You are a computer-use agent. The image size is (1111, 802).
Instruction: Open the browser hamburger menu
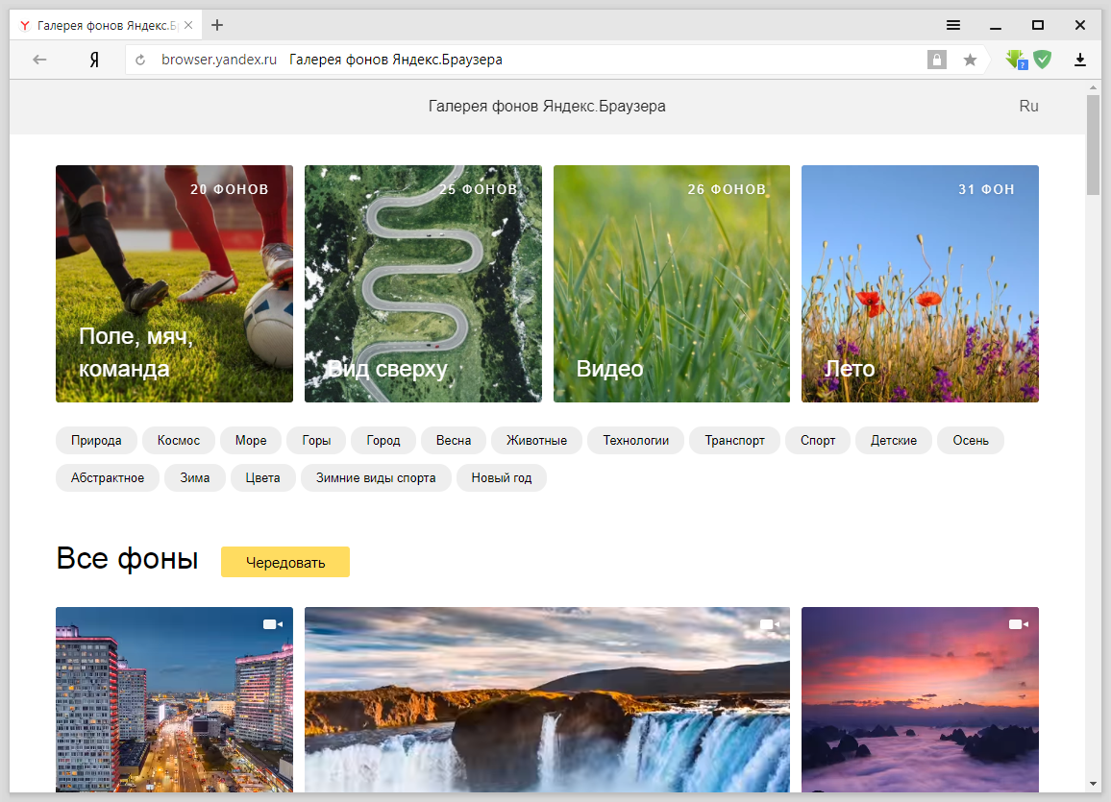[x=952, y=25]
